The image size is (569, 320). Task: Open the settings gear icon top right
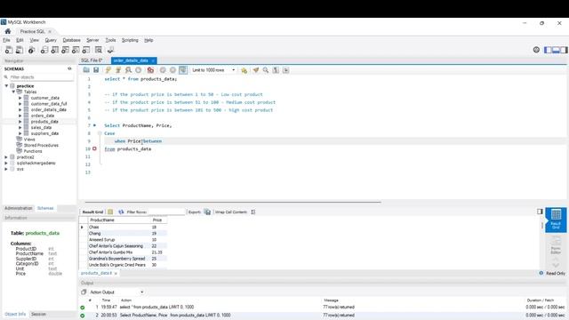pyautogui.click(x=536, y=50)
